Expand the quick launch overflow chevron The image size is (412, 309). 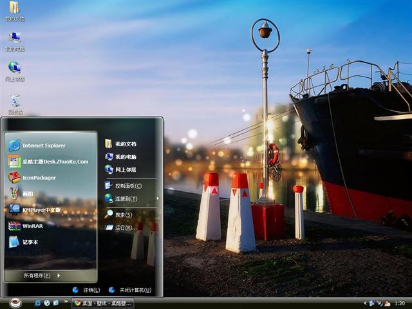click(66, 302)
